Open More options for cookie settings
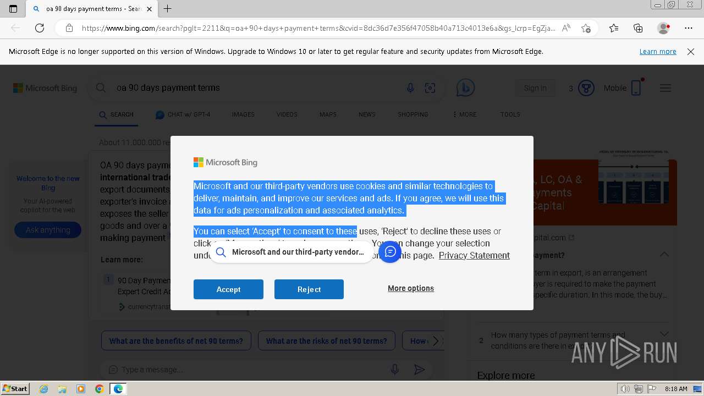The width and height of the screenshot is (704, 396). (411, 288)
